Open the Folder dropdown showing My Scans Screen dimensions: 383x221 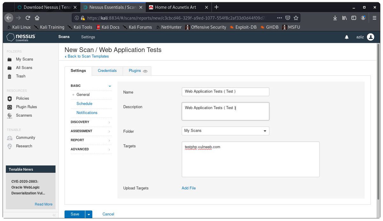225,131
